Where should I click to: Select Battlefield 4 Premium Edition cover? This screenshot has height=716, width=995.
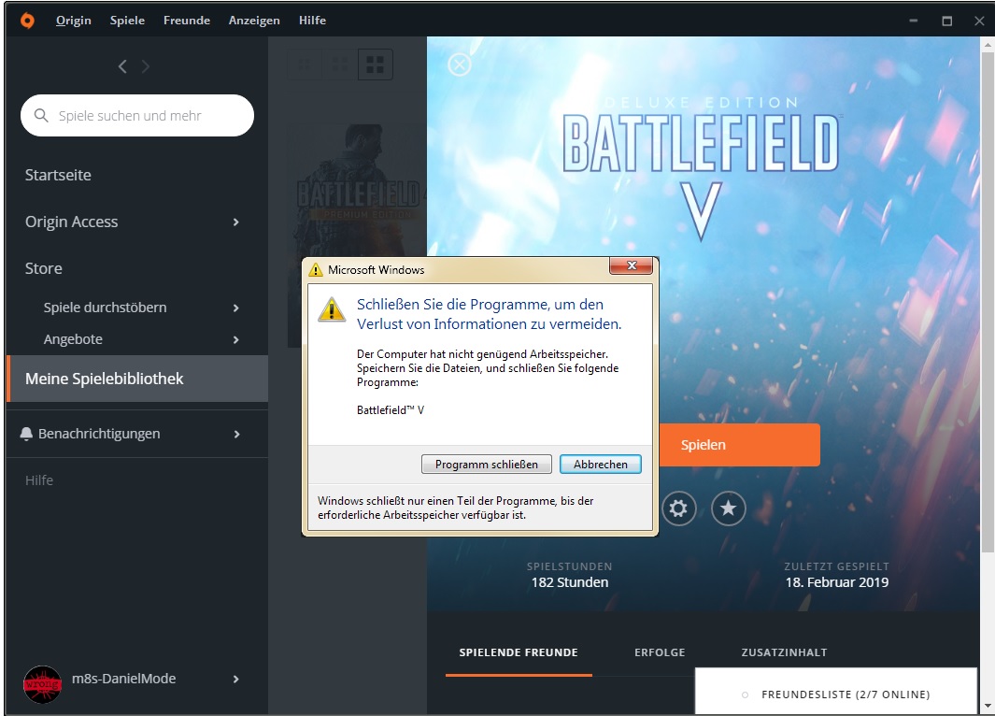pyautogui.click(x=357, y=235)
